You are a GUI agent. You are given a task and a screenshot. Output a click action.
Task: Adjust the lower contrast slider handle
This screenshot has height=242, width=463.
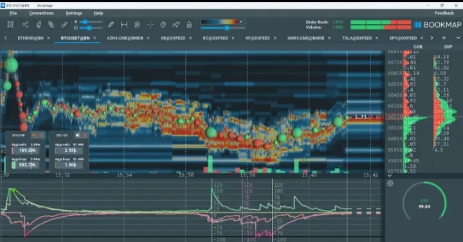click(x=89, y=28)
